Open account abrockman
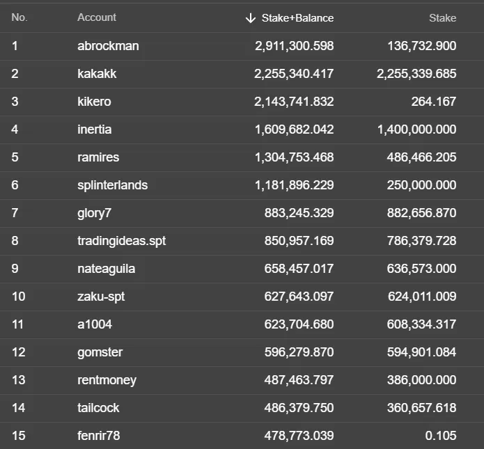The height and width of the screenshot is (449, 484). (x=108, y=46)
